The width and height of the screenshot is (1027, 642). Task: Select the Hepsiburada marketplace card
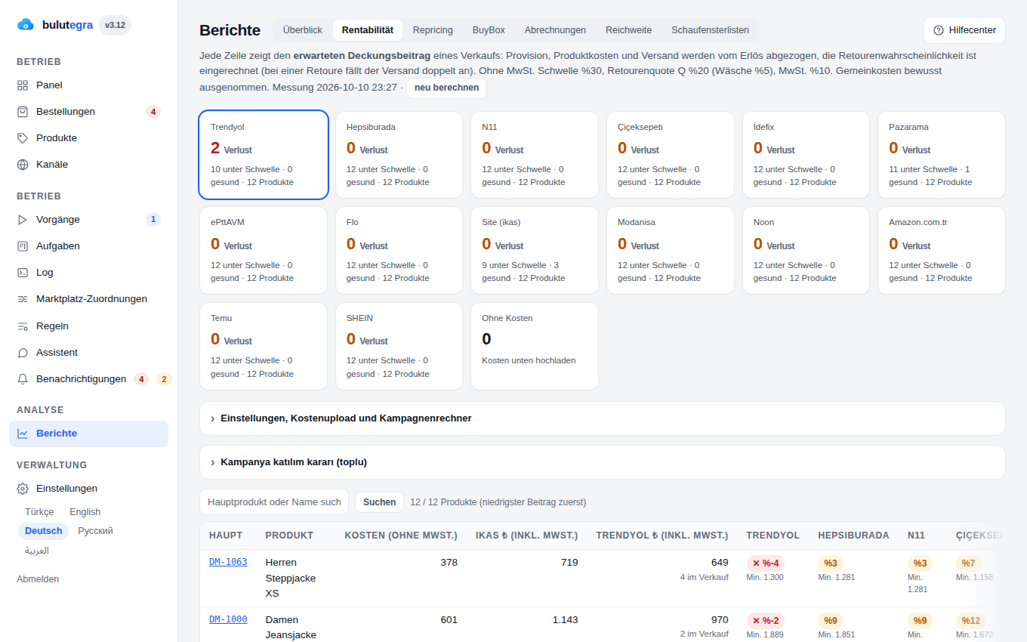tap(399, 155)
